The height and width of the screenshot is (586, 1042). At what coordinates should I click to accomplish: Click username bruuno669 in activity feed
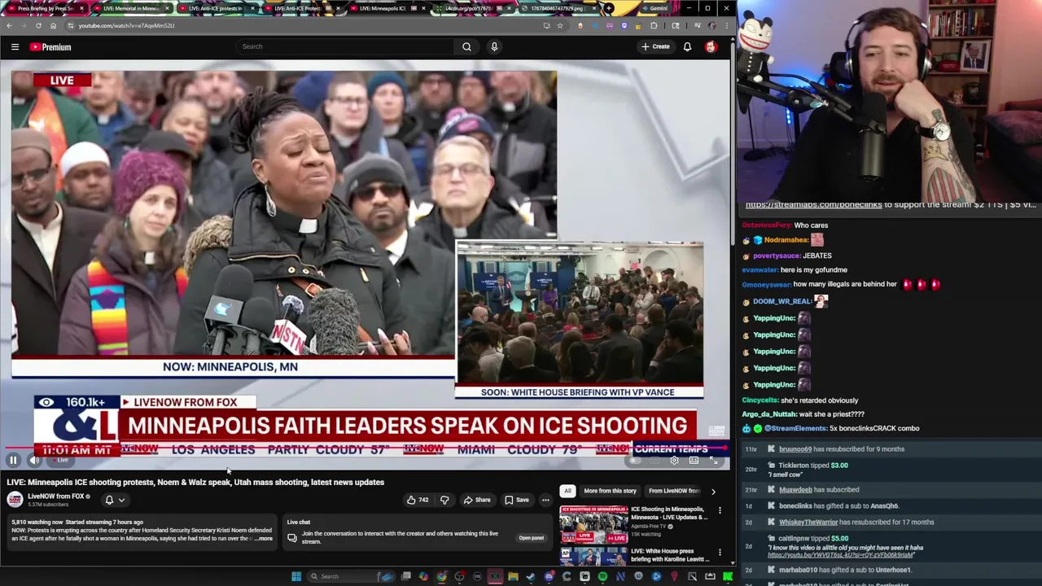tap(795, 449)
